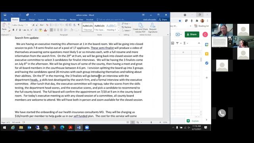The height and width of the screenshot is (143, 254).
Task: Click the Sheets filter icon
Action: coord(177,43)
